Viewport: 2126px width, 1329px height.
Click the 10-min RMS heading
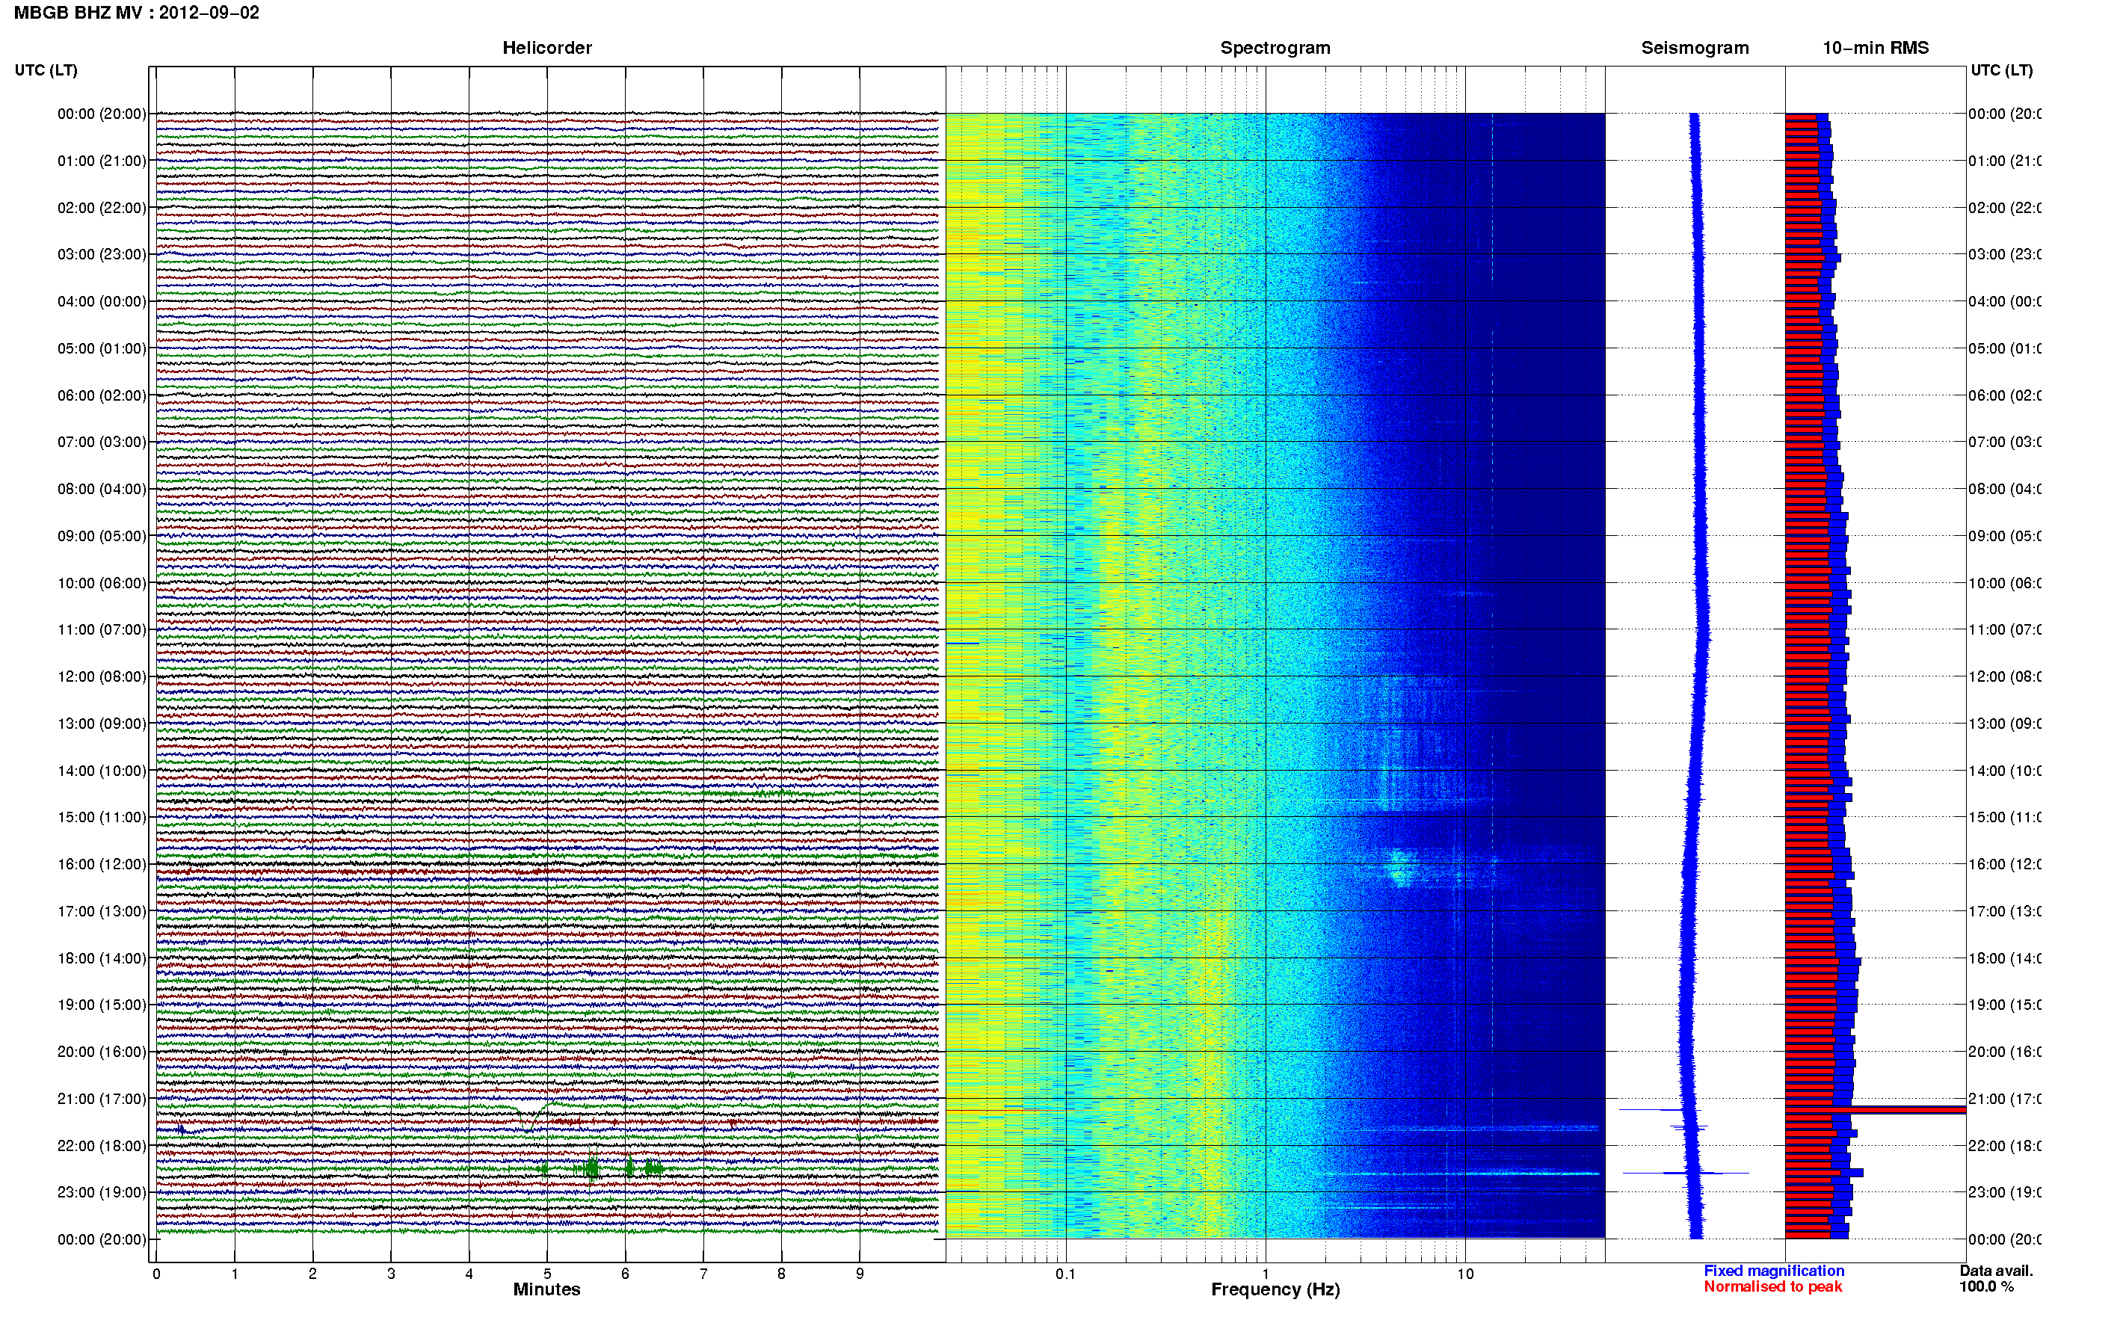point(1876,48)
